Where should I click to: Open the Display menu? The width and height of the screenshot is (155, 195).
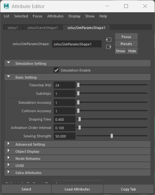(x=75, y=16)
